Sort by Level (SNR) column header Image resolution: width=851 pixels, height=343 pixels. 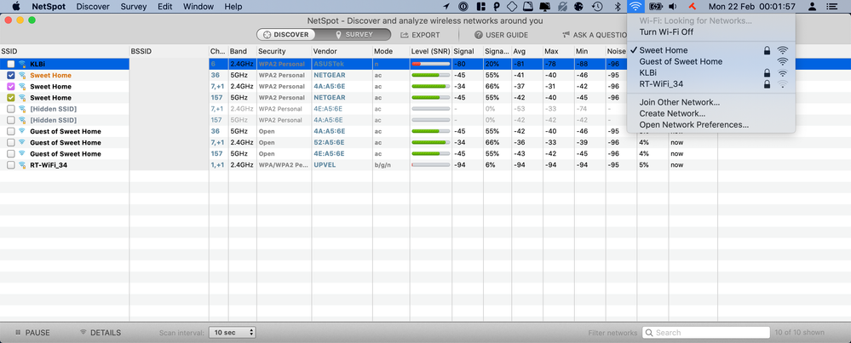(430, 51)
